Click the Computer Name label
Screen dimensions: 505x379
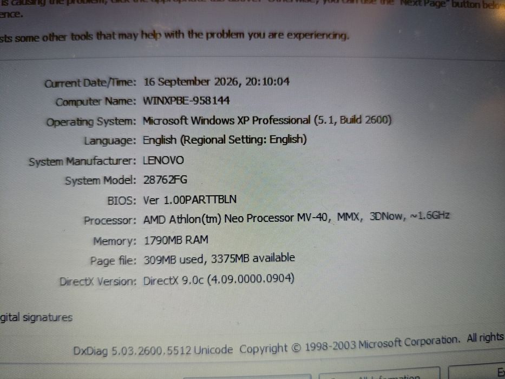tap(96, 102)
